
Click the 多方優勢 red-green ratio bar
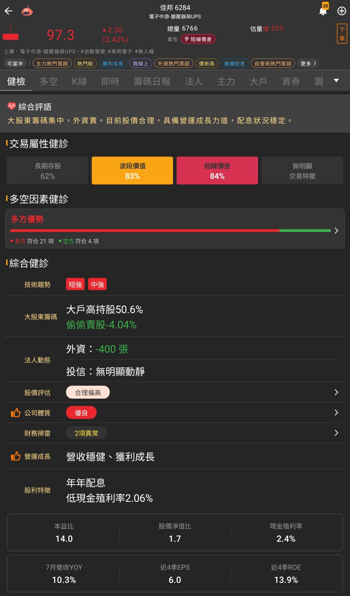(x=170, y=231)
